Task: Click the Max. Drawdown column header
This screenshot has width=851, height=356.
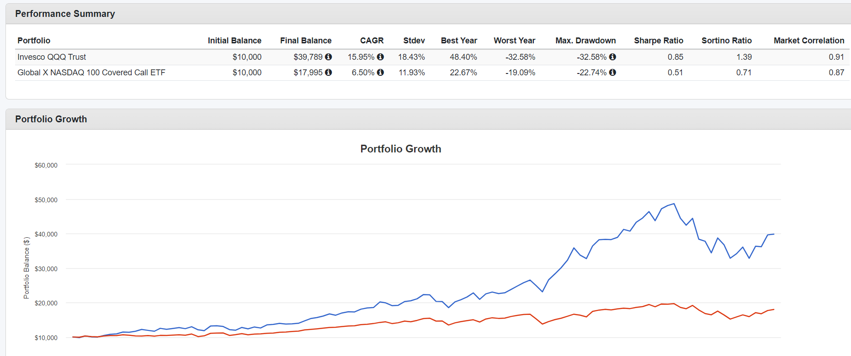Action: (x=585, y=41)
